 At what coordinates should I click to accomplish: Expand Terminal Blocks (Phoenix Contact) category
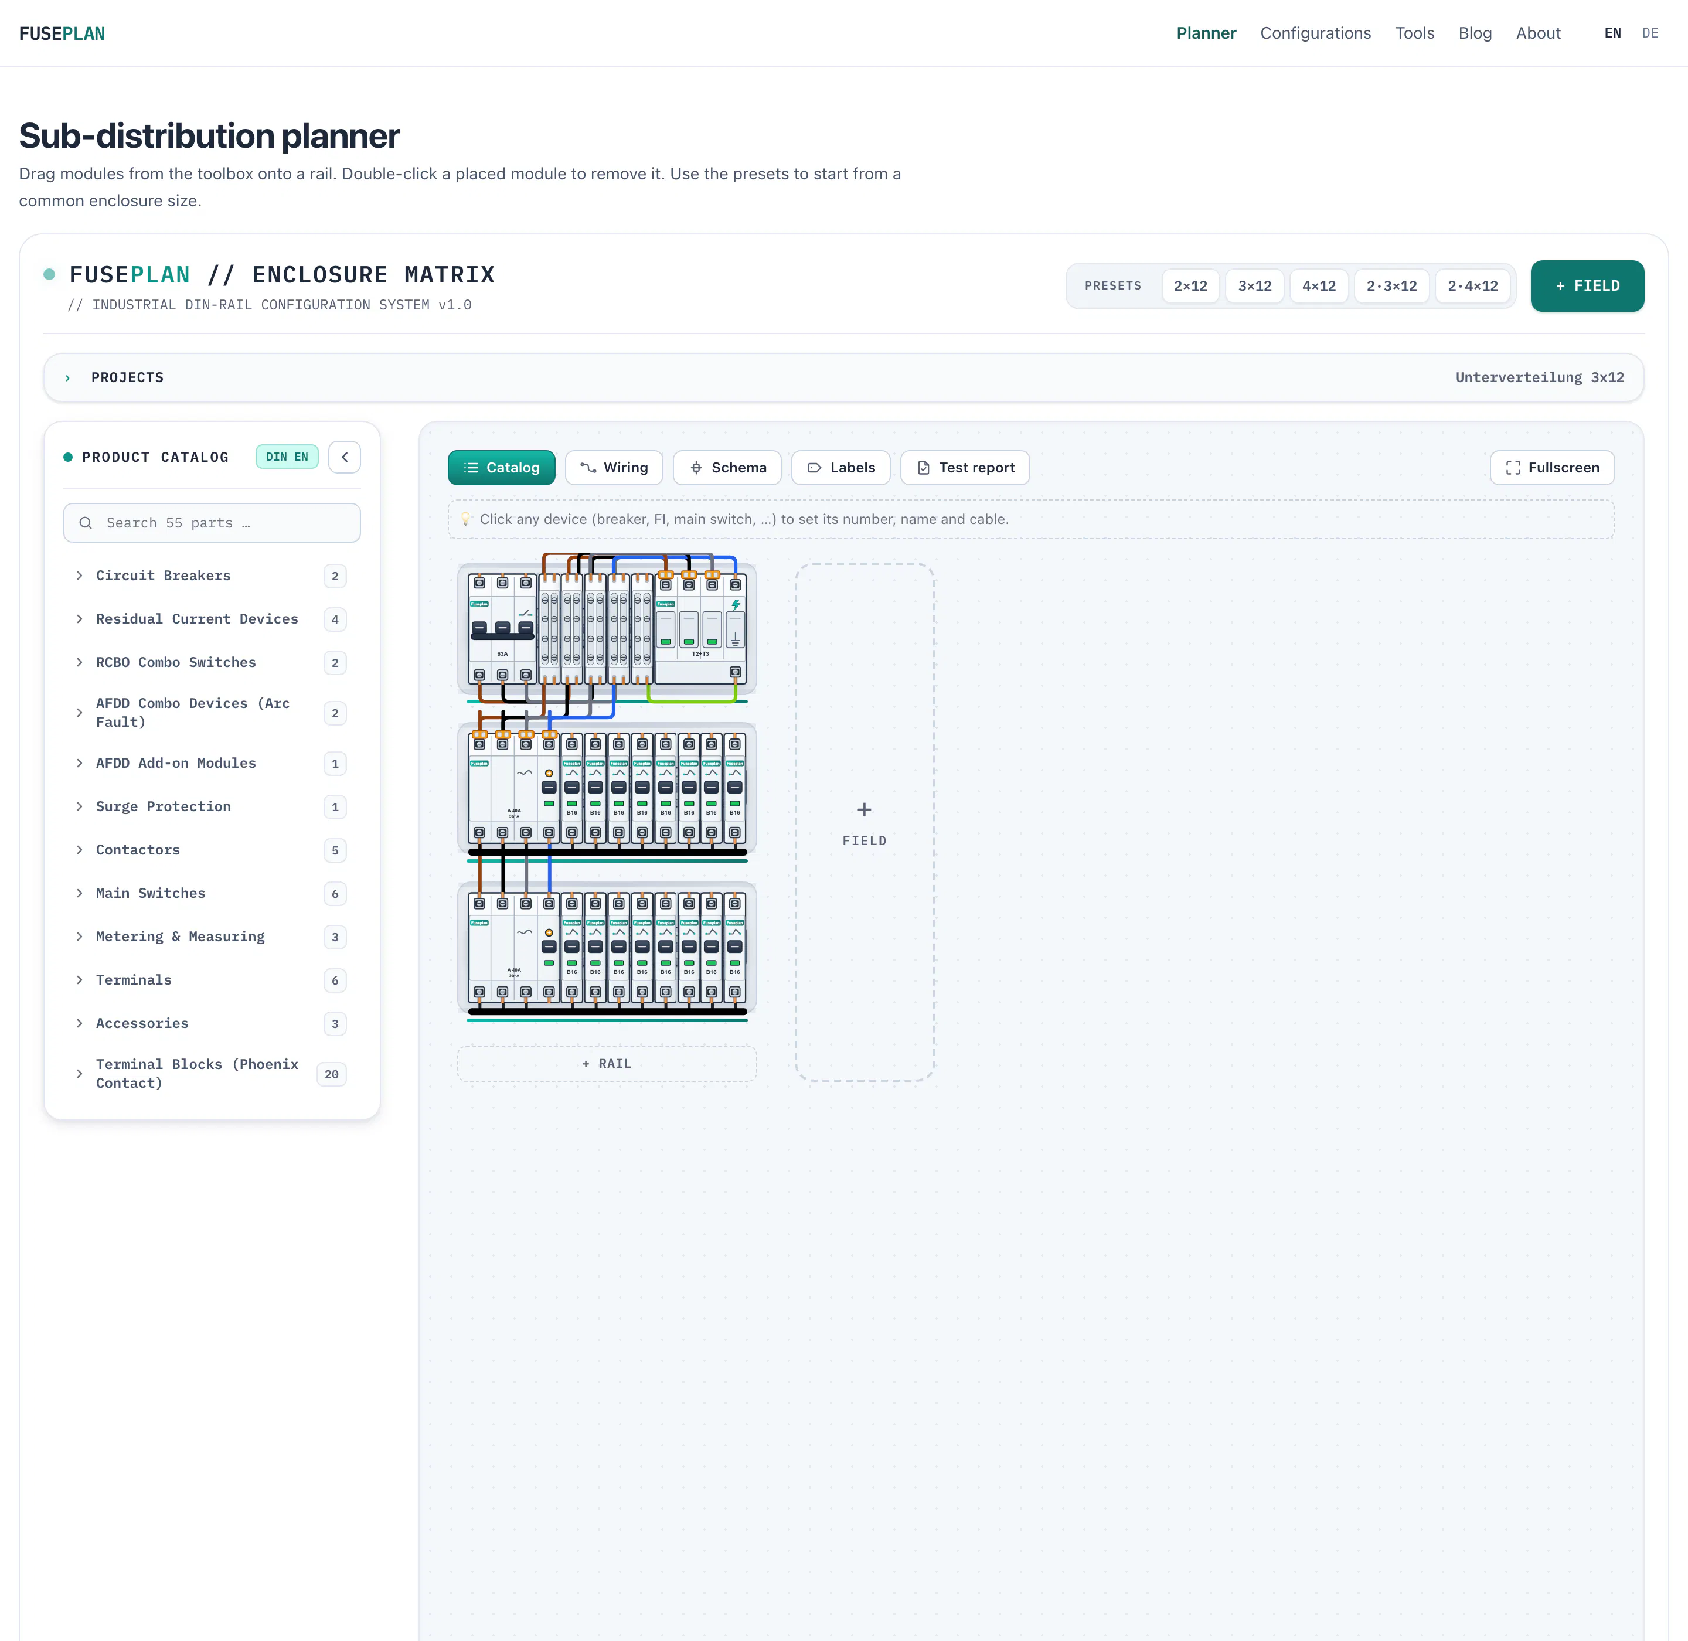click(212, 1074)
